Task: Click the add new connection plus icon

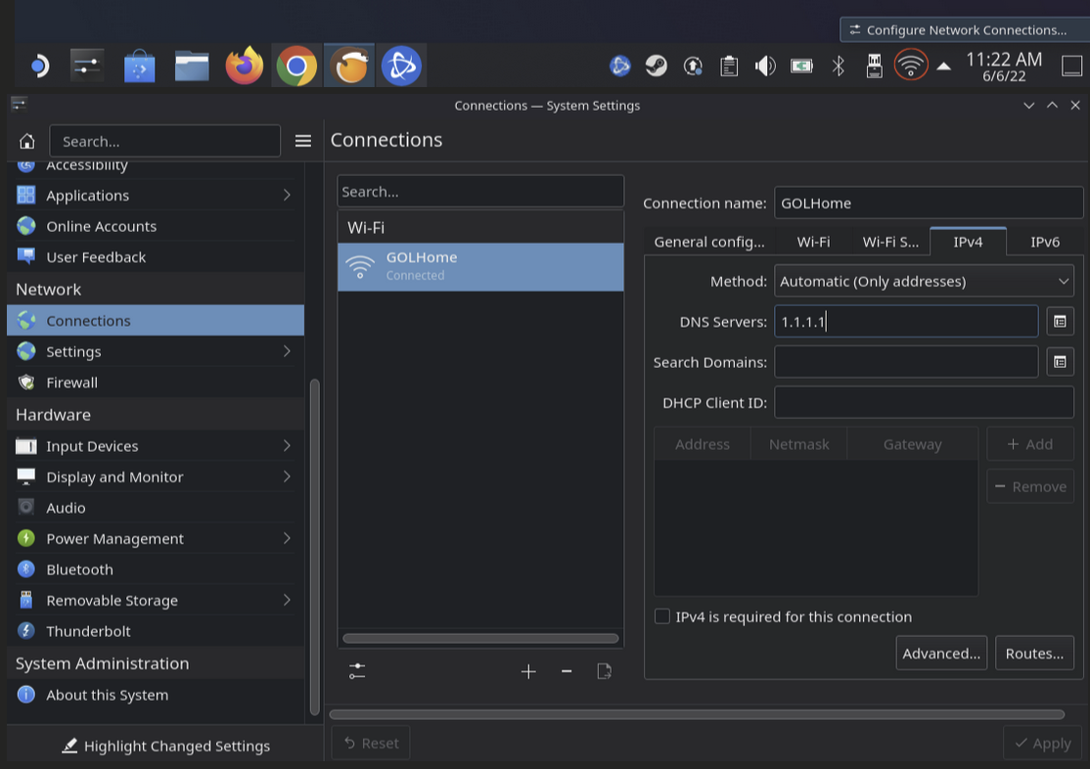Action: tap(528, 671)
